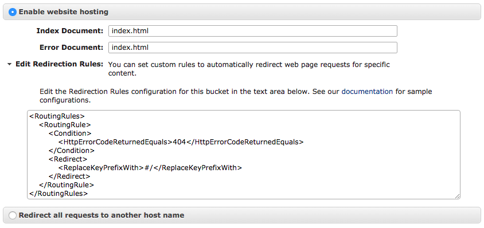The width and height of the screenshot is (484, 228).
Task: Click inside the Error Document field
Action: [252, 48]
